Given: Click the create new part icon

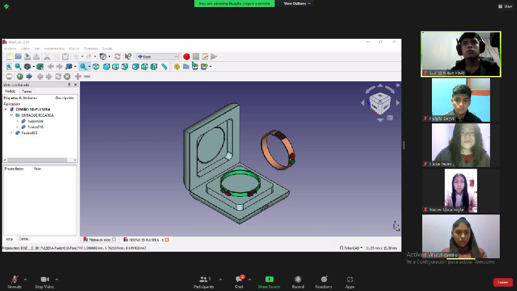Looking at the screenshot, I should (177, 67).
